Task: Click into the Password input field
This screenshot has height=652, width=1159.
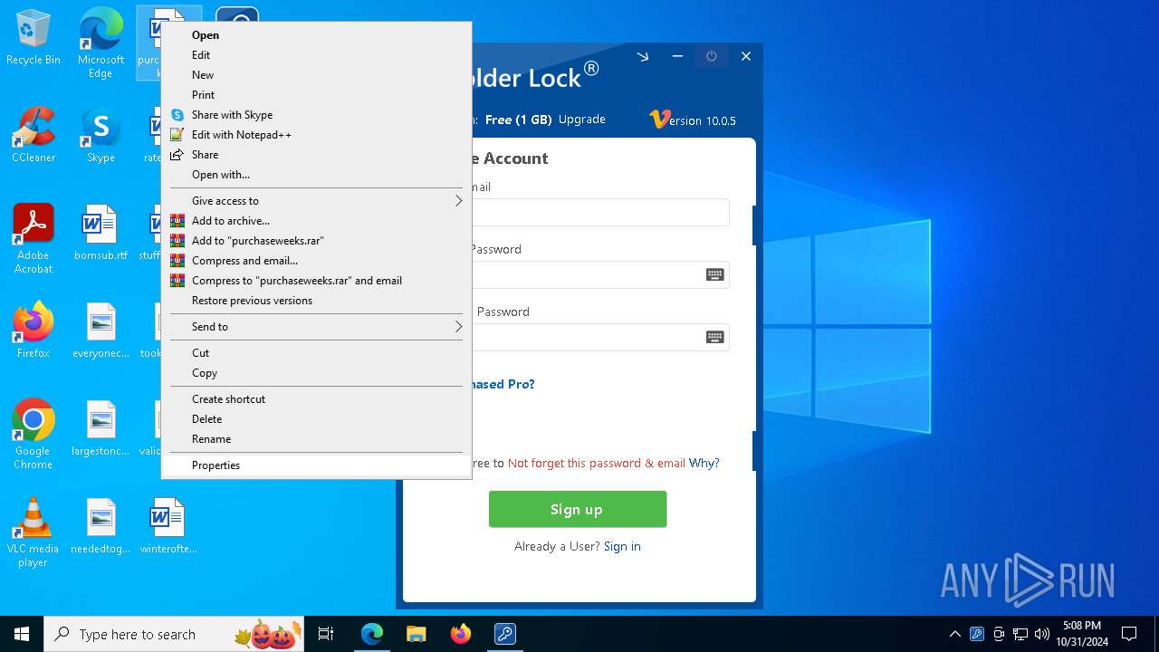Action: click(600, 275)
